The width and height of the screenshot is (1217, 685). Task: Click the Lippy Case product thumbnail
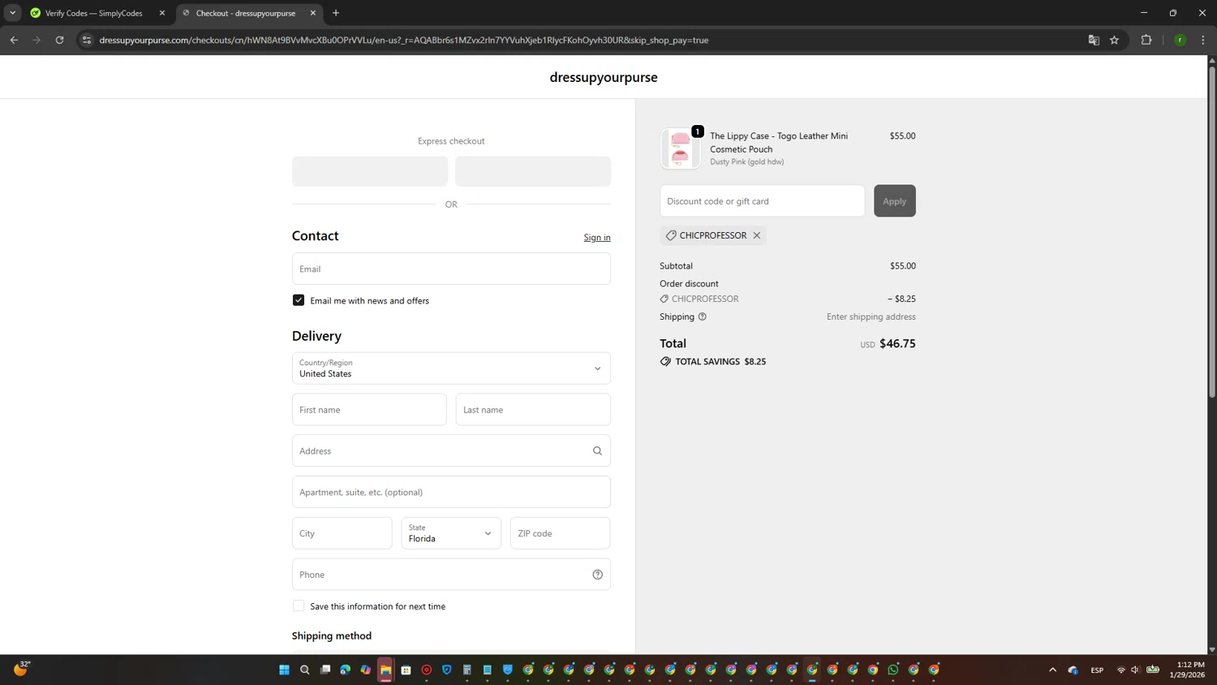pyautogui.click(x=680, y=149)
